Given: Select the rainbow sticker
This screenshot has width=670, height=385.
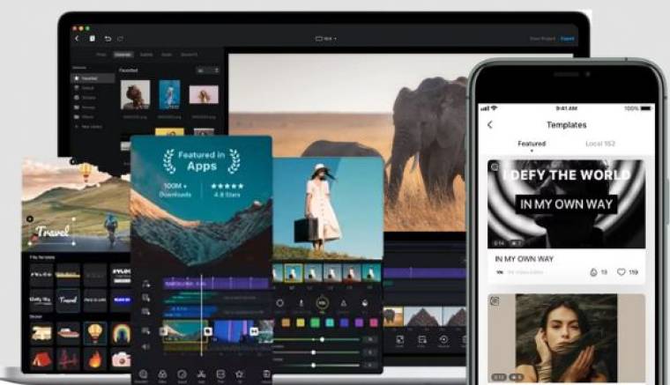Looking at the screenshot, I should [121, 334].
